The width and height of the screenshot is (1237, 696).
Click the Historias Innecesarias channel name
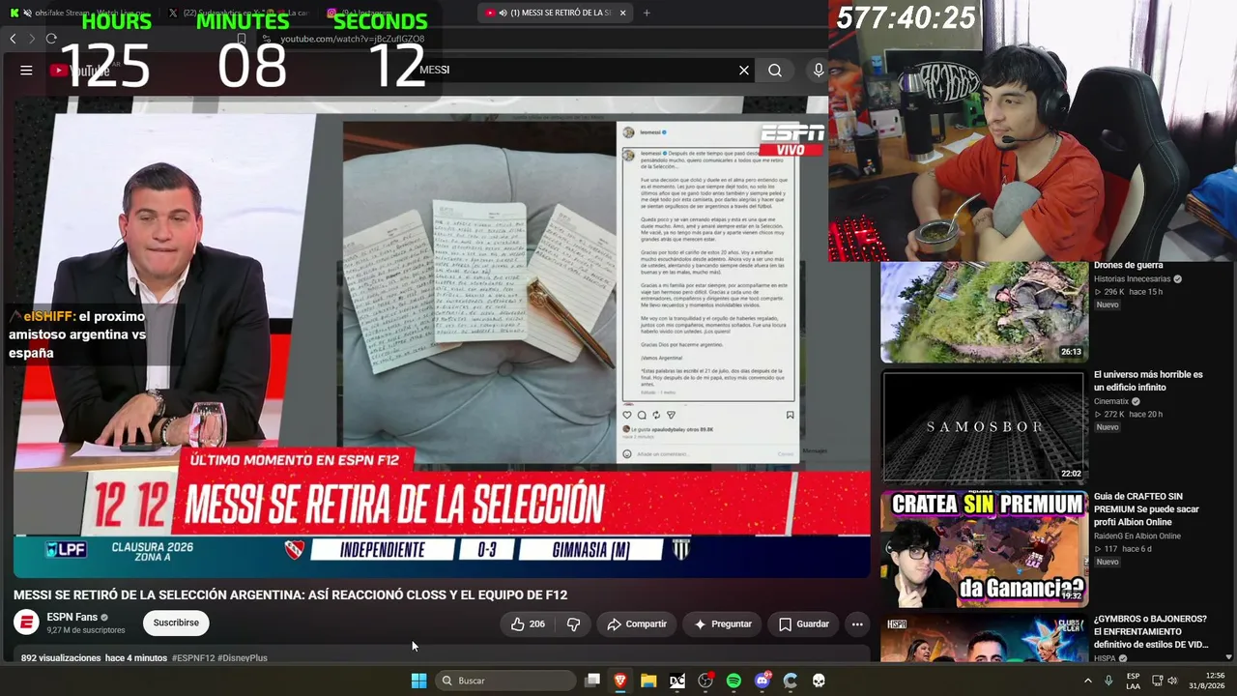1133,278
